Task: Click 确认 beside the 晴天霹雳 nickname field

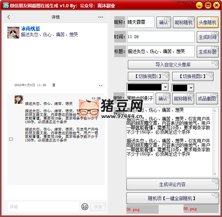Action: (164, 22)
